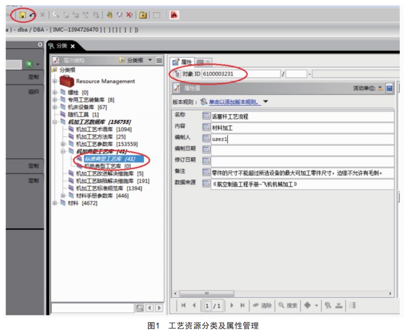The image size is (405, 330).
Task: Close the 分类 tab
Action: pos(72,46)
